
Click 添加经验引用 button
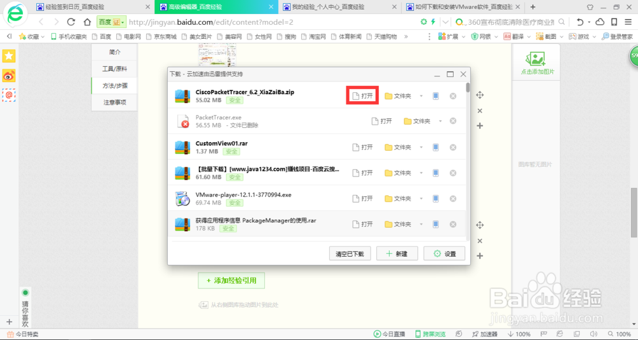pyautogui.click(x=231, y=280)
